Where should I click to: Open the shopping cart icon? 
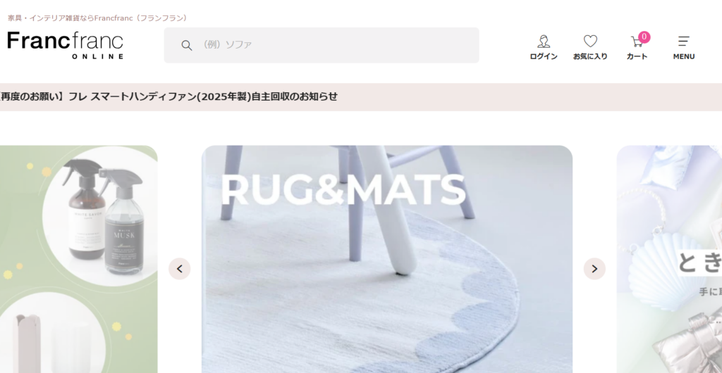(x=637, y=42)
